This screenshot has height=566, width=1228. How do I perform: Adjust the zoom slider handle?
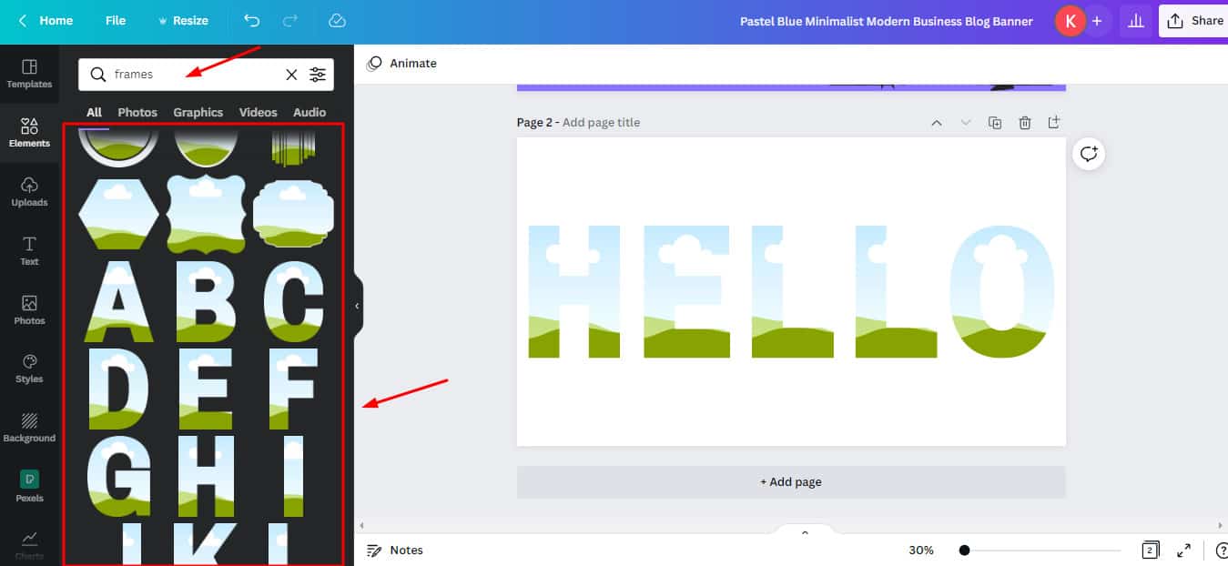click(x=964, y=550)
